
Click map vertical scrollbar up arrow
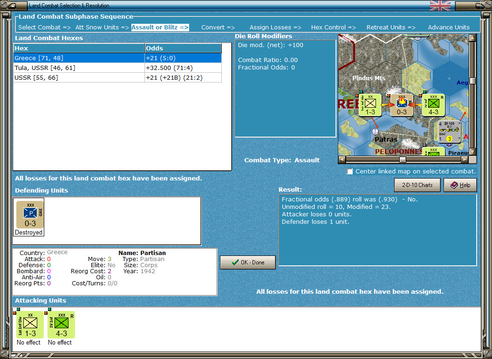[x=472, y=38]
